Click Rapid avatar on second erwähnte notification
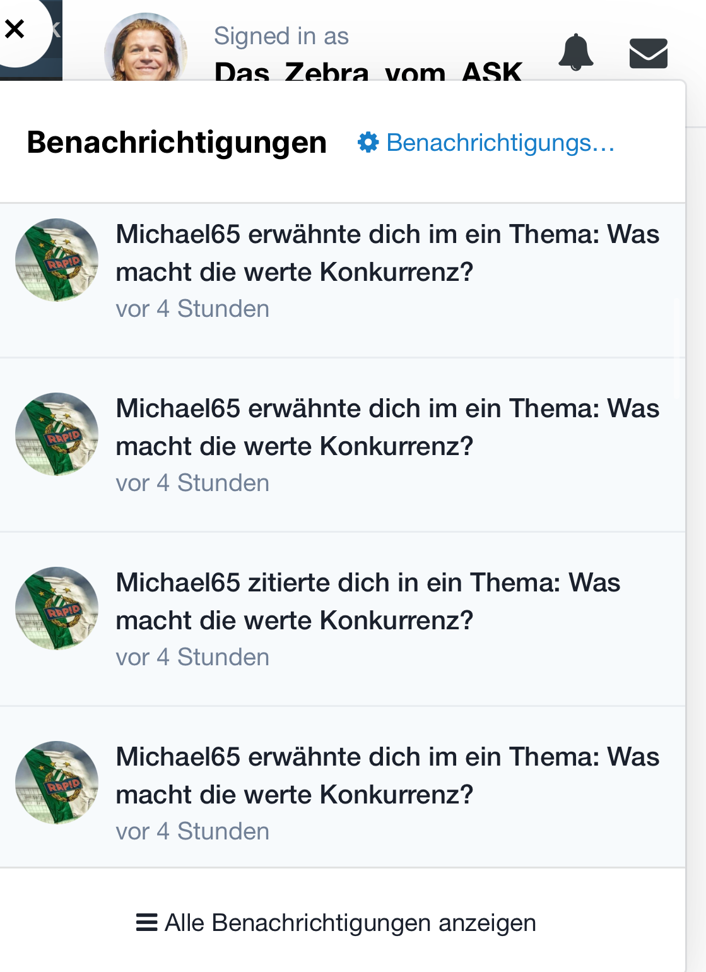 pyautogui.click(x=57, y=434)
